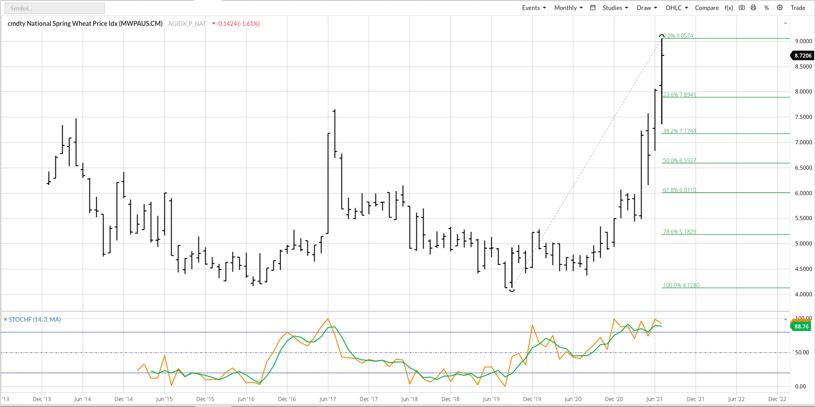Collapse the STOCHF indicator pane
Viewport: 815px width, 407px height.
tap(785, 320)
